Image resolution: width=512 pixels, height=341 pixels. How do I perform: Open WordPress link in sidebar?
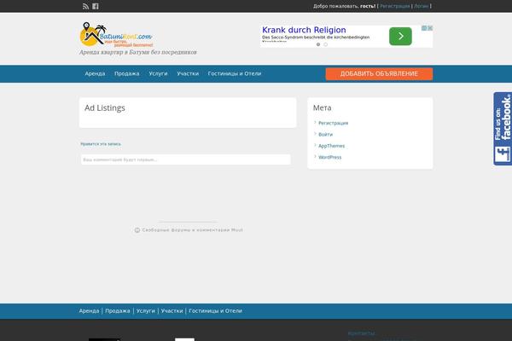[329, 157]
